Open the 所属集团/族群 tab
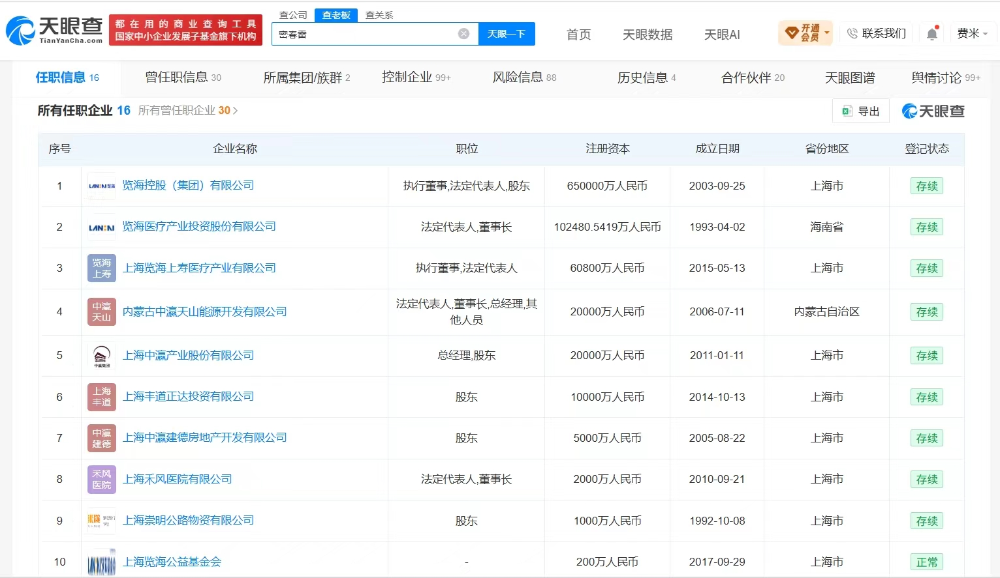1000x578 pixels. (307, 78)
